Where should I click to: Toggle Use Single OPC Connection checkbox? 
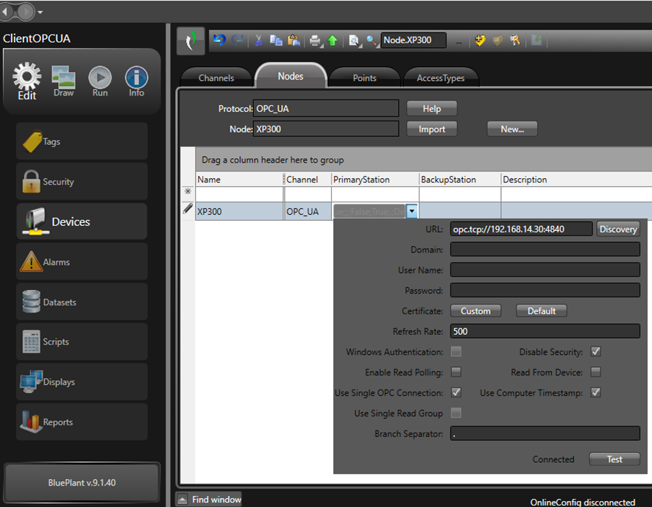(x=456, y=392)
